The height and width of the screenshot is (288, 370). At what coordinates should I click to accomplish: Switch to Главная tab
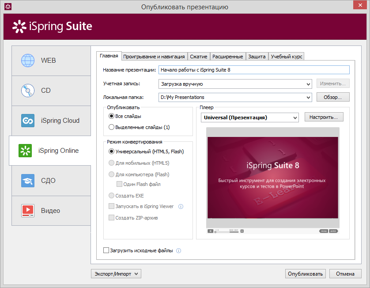(x=109, y=56)
